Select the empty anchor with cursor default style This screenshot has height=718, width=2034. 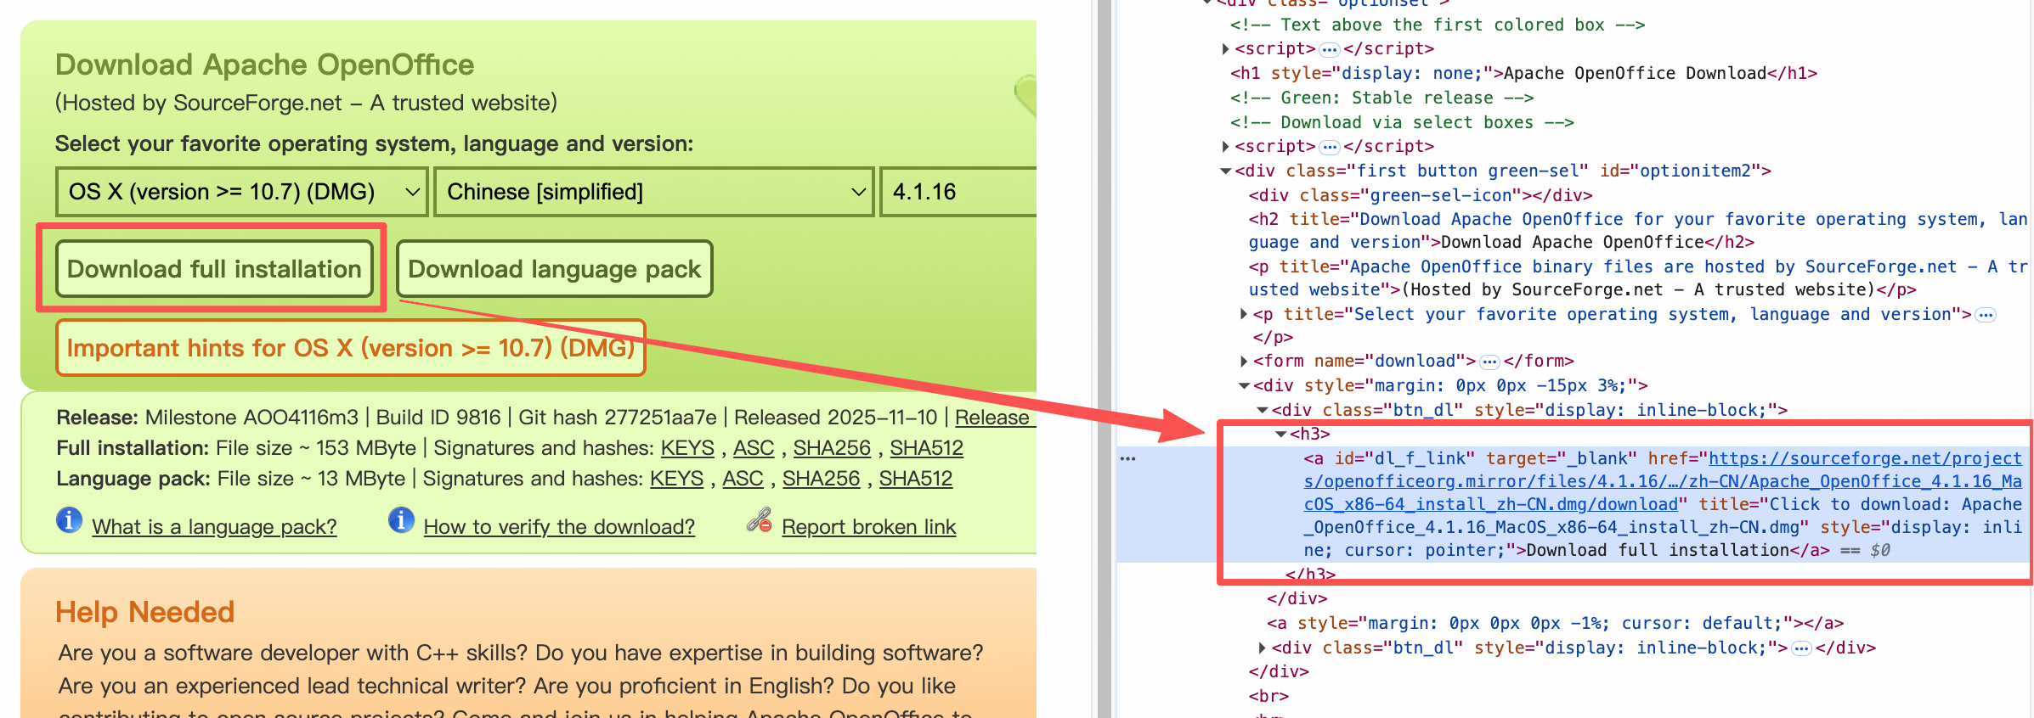(x=1555, y=624)
